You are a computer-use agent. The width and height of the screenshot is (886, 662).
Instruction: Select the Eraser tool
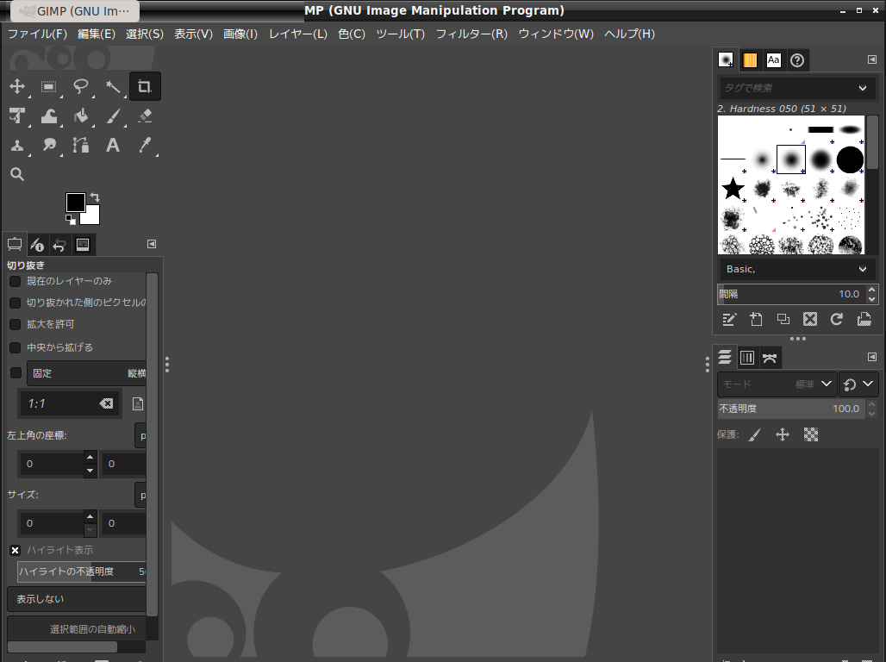tap(145, 116)
